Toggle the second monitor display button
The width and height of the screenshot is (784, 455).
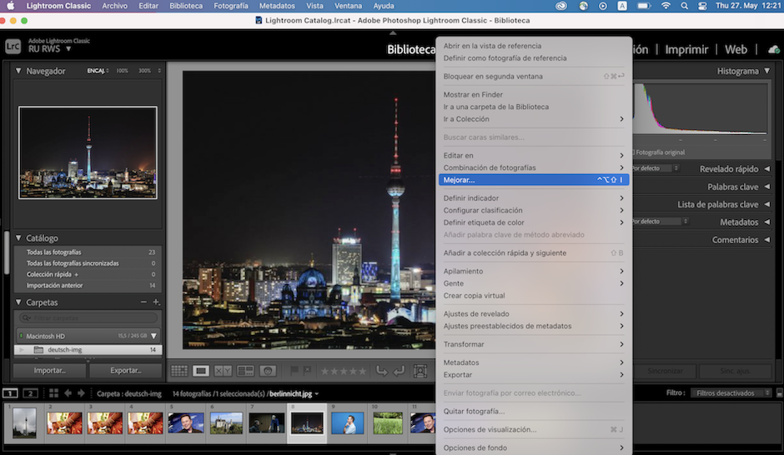(30, 392)
